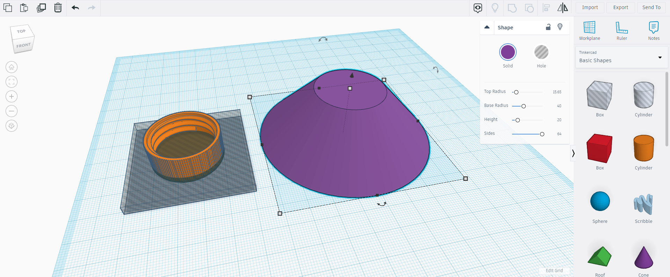Click the FRONT face of view cube
This screenshot has height=277, width=670.
[23, 45]
